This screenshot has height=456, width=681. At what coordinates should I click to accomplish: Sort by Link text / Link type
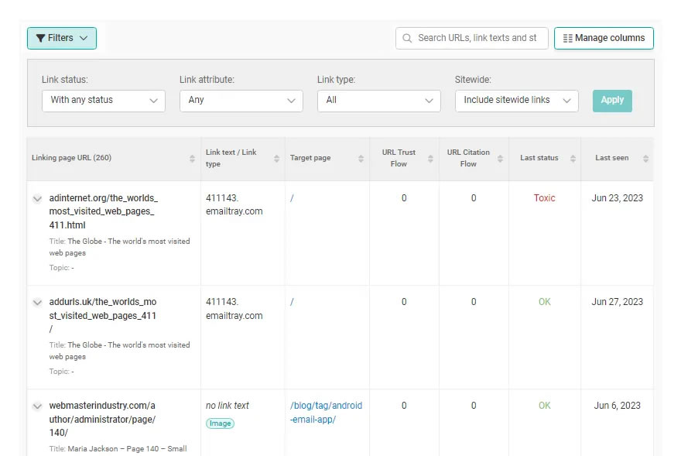tap(277, 159)
